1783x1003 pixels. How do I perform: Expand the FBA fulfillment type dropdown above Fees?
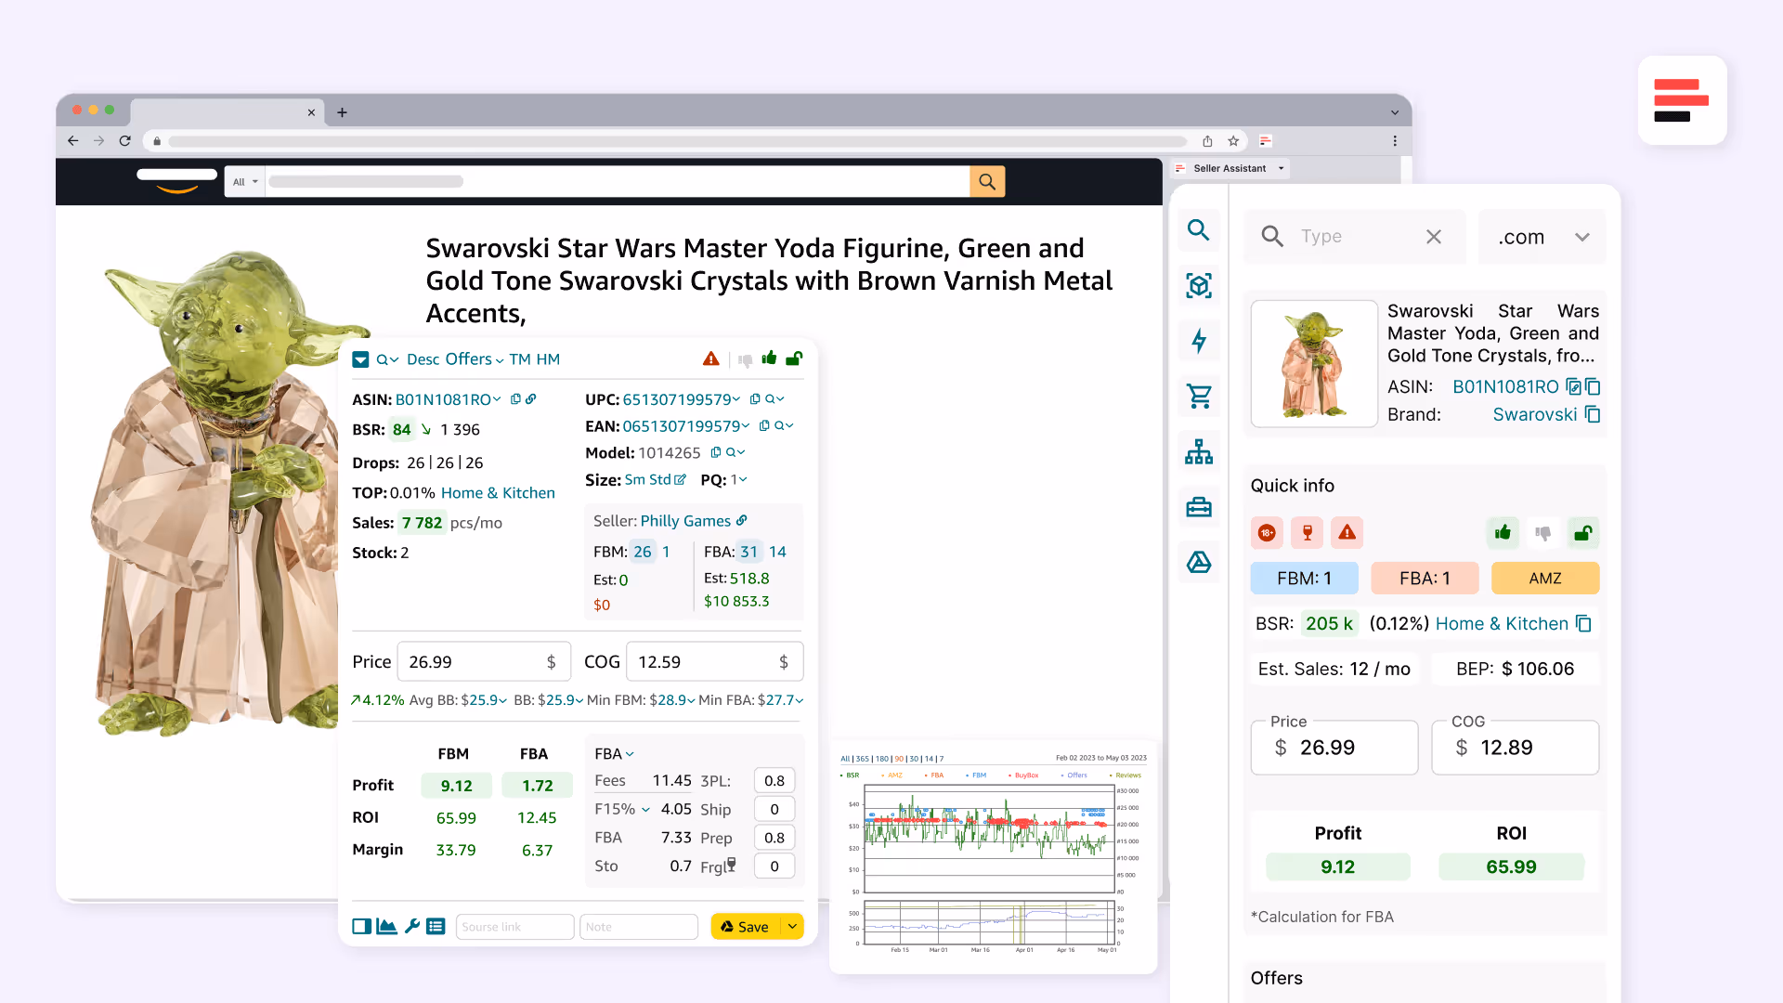coord(614,754)
